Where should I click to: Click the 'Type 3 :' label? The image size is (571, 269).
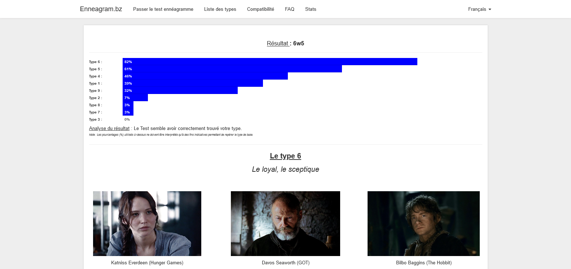96,120
